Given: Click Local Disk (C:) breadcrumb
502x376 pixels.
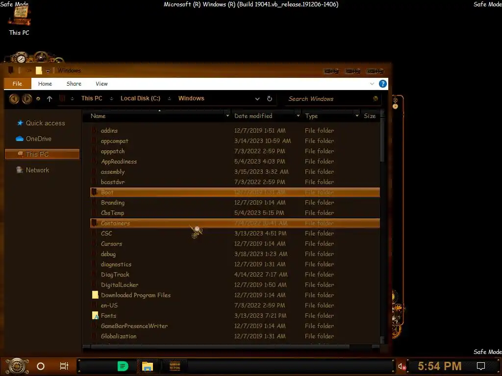Looking at the screenshot, I should tap(140, 98).
